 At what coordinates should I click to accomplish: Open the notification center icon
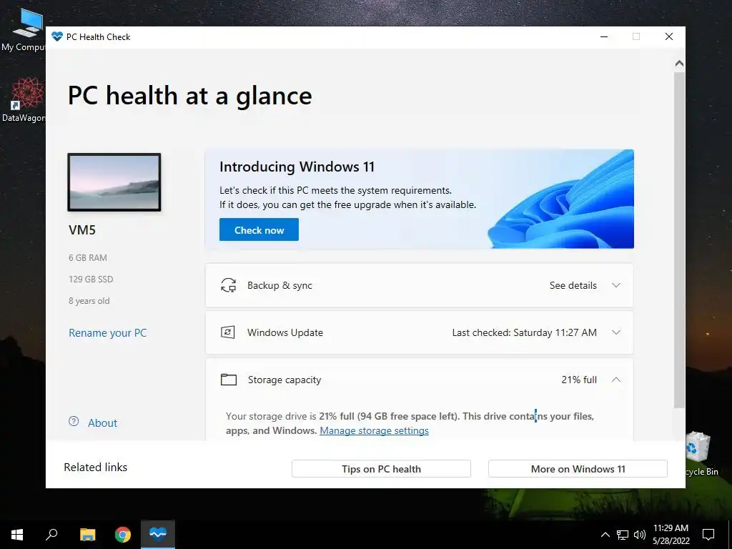point(708,535)
